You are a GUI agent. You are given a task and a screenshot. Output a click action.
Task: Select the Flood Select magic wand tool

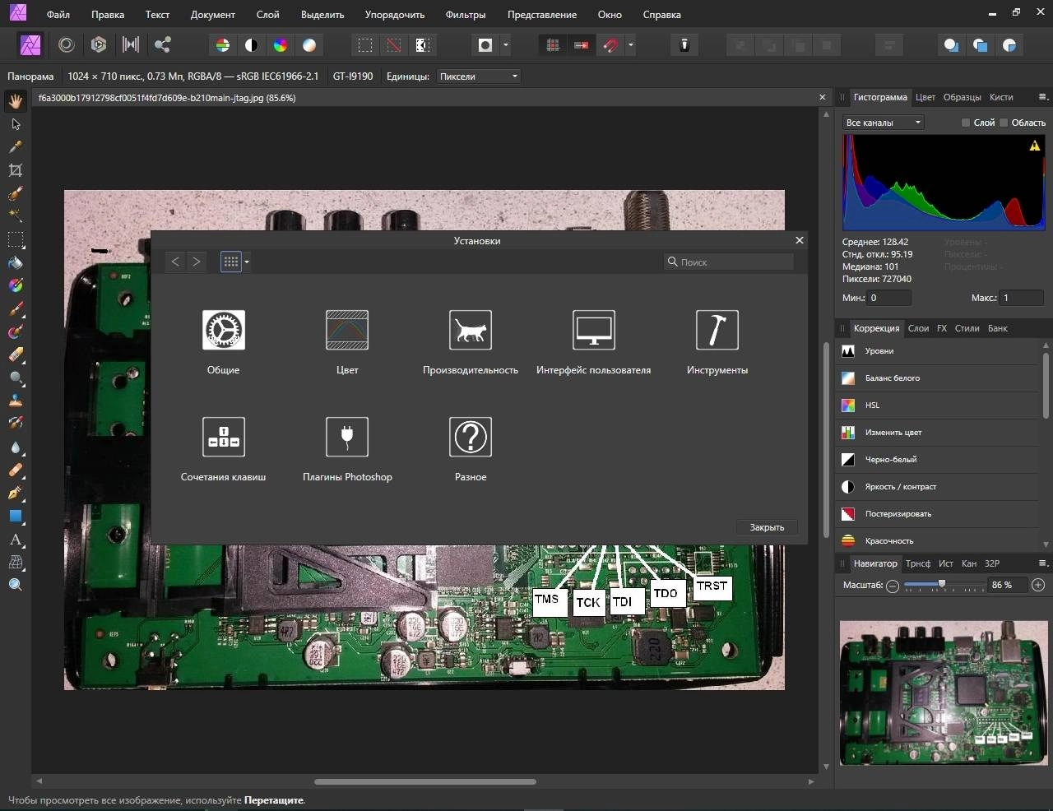(16, 215)
